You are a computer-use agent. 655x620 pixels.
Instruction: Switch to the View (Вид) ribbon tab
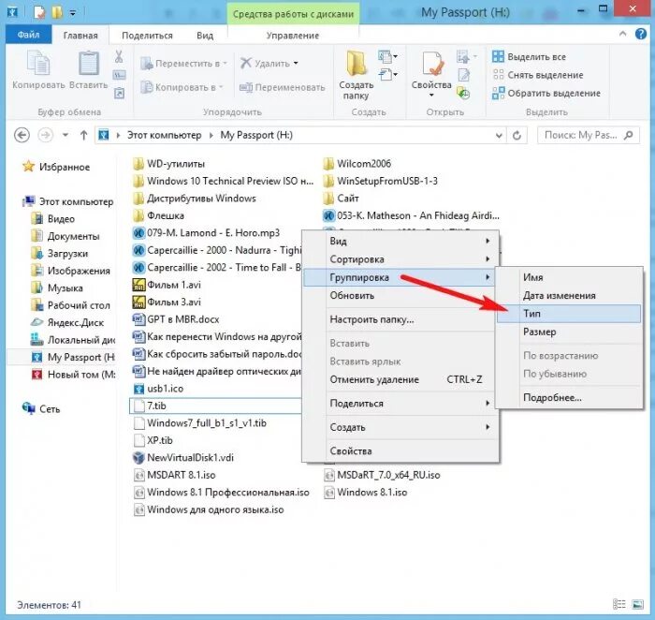click(x=205, y=36)
